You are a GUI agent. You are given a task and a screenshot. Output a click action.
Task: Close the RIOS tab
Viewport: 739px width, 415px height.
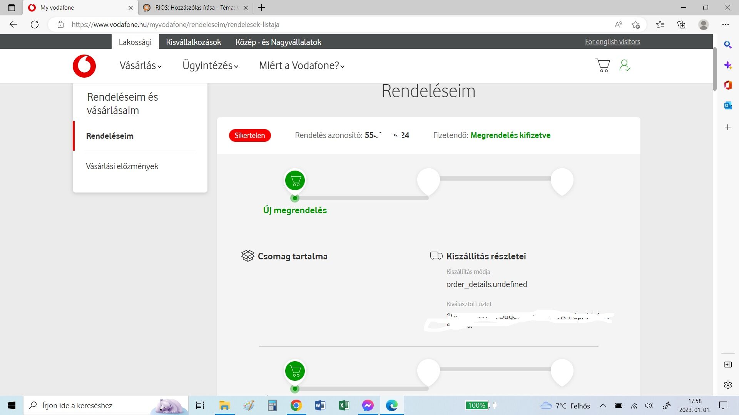click(x=246, y=8)
